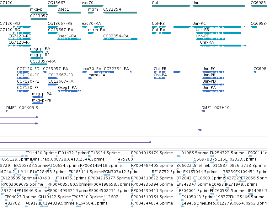Viewport: 267px width, 208px height.
Task: Click the CG13667 gene label
Action: coord(56,3)
